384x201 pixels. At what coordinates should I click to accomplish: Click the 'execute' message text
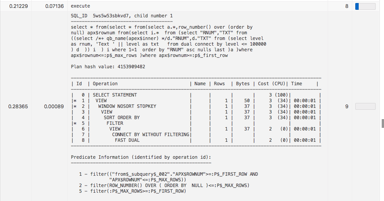(81, 6)
